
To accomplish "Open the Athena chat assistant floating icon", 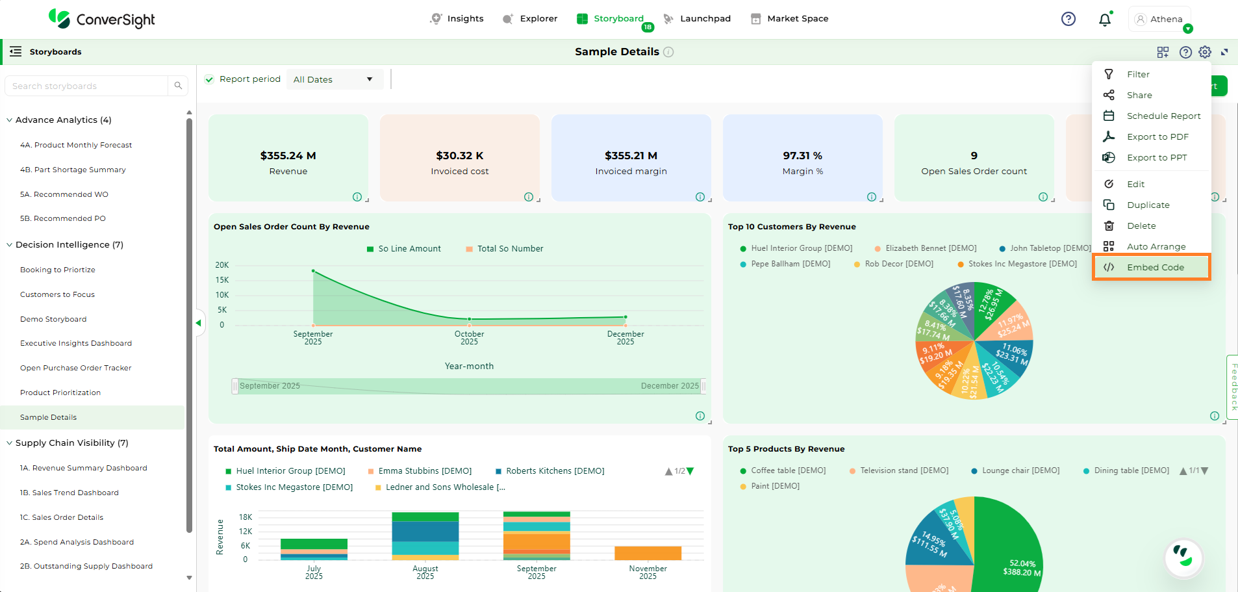I will tap(1183, 558).
